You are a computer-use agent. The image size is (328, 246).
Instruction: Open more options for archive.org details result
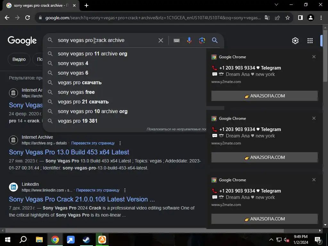click(x=120, y=143)
